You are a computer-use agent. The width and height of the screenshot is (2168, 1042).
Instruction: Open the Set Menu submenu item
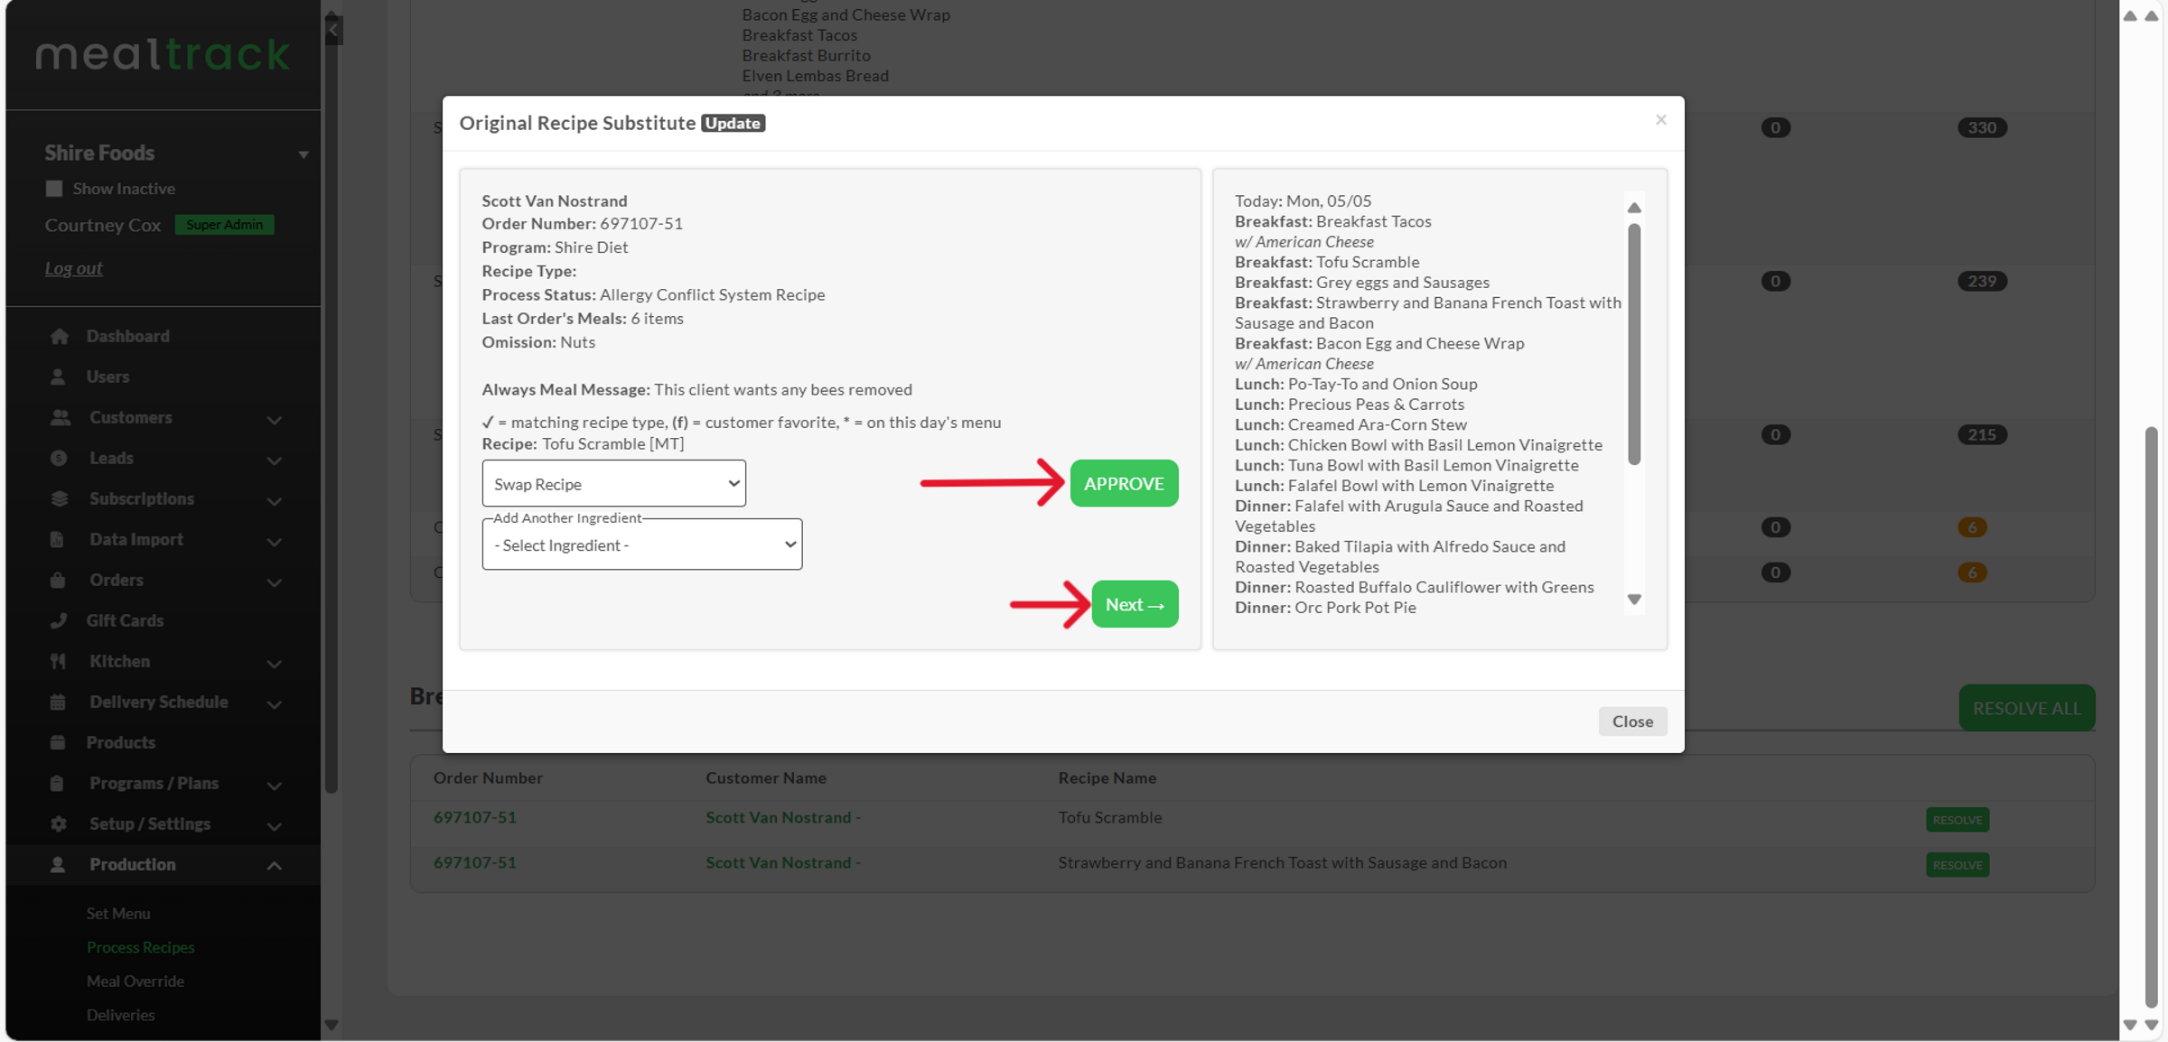click(x=118, y=913)
